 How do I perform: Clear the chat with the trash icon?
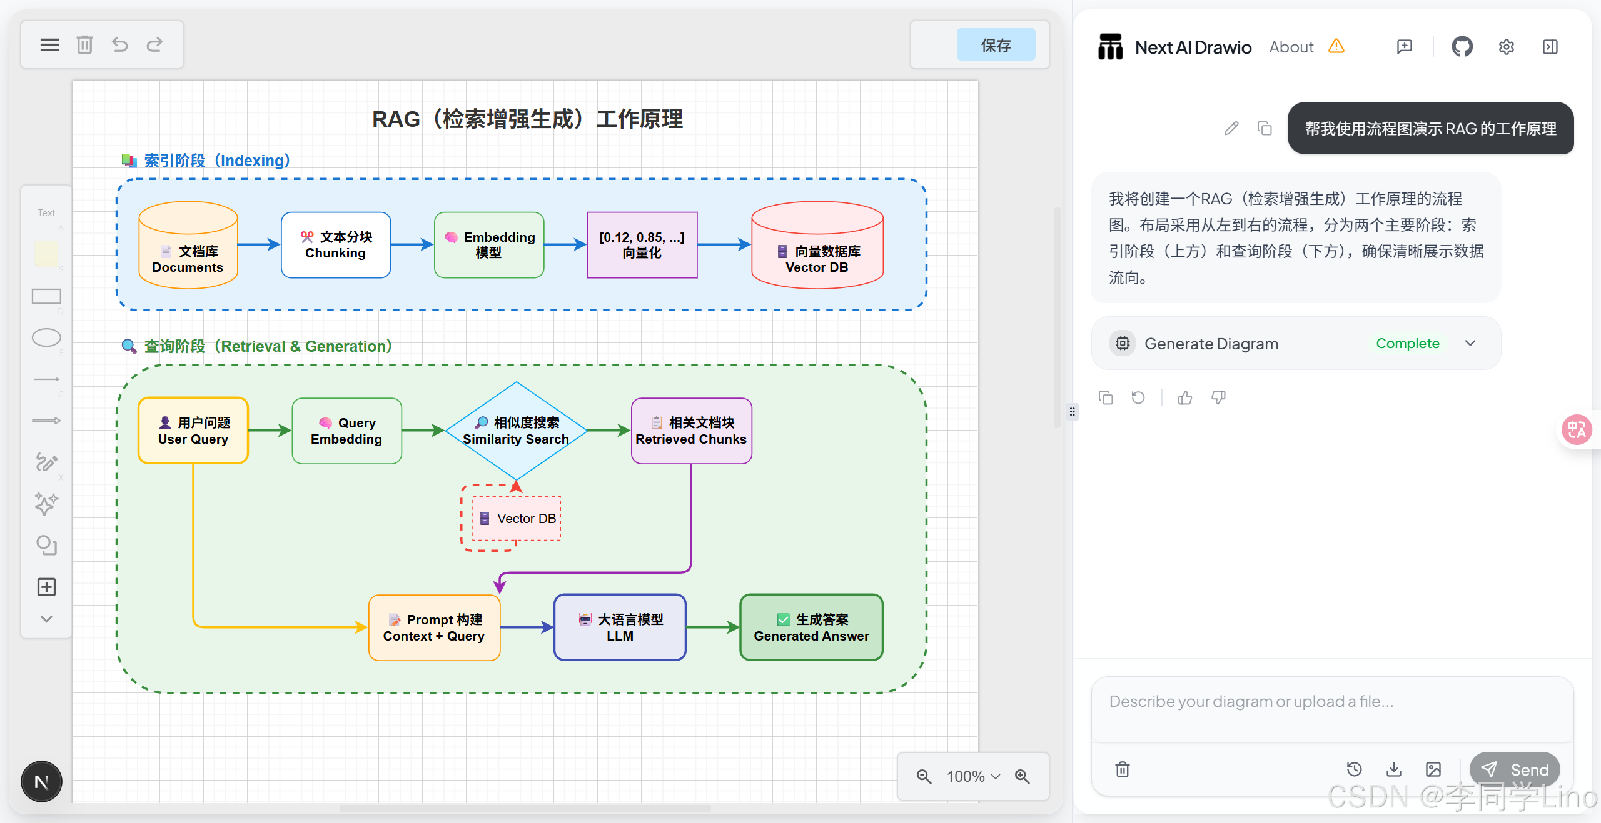(1123, 769)
